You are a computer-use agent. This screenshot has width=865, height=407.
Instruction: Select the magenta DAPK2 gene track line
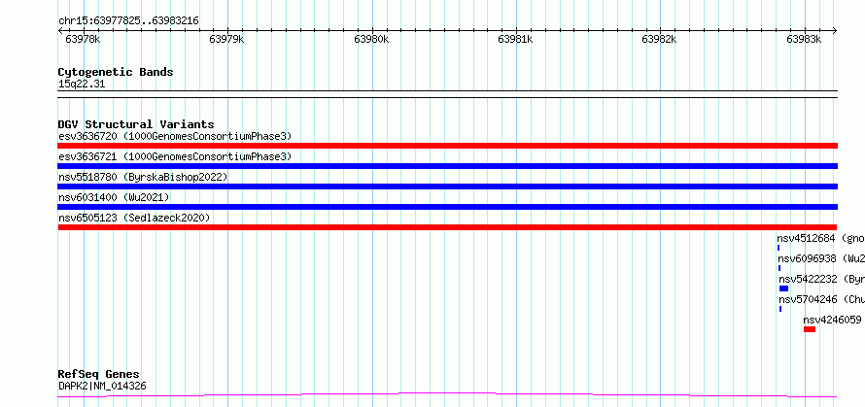tap(447, 395)
